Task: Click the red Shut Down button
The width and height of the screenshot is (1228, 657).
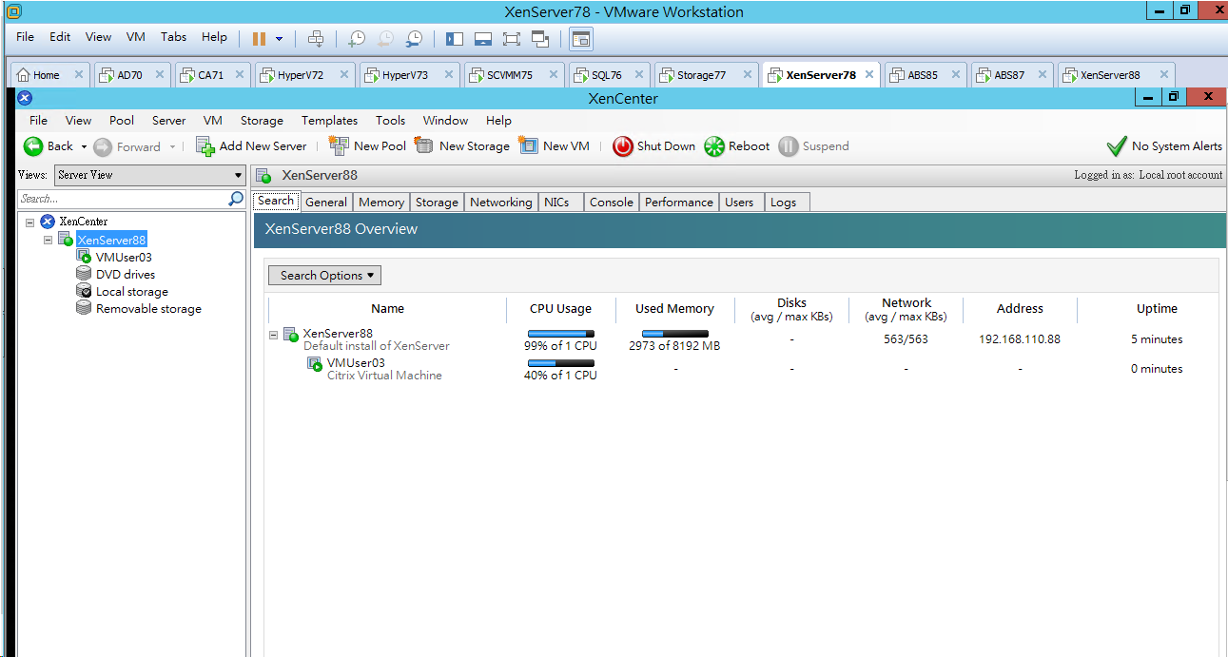Action: tap(654, 146)
